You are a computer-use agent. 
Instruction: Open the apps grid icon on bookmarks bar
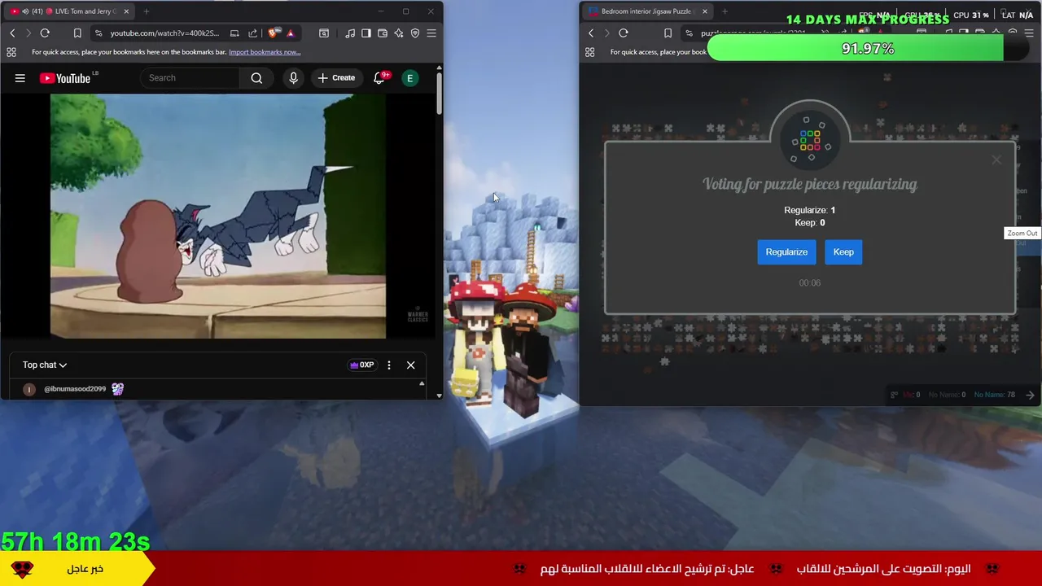click(x=11, y=52)
